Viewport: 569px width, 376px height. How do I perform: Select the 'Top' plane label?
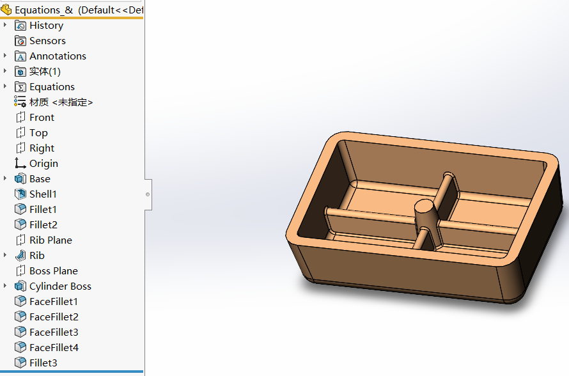[x=38, y=133]
